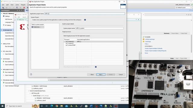Open Vivado Flow menu

click(12, 5)
